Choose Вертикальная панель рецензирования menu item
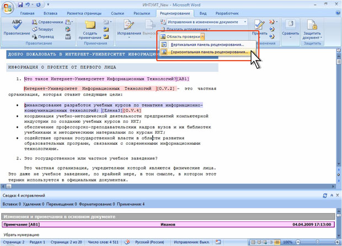The width and height of the screenshot is (342, 246). coord(207,45)
